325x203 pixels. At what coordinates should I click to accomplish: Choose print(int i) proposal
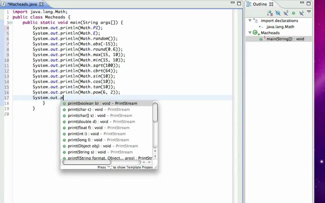click(107, 134)
